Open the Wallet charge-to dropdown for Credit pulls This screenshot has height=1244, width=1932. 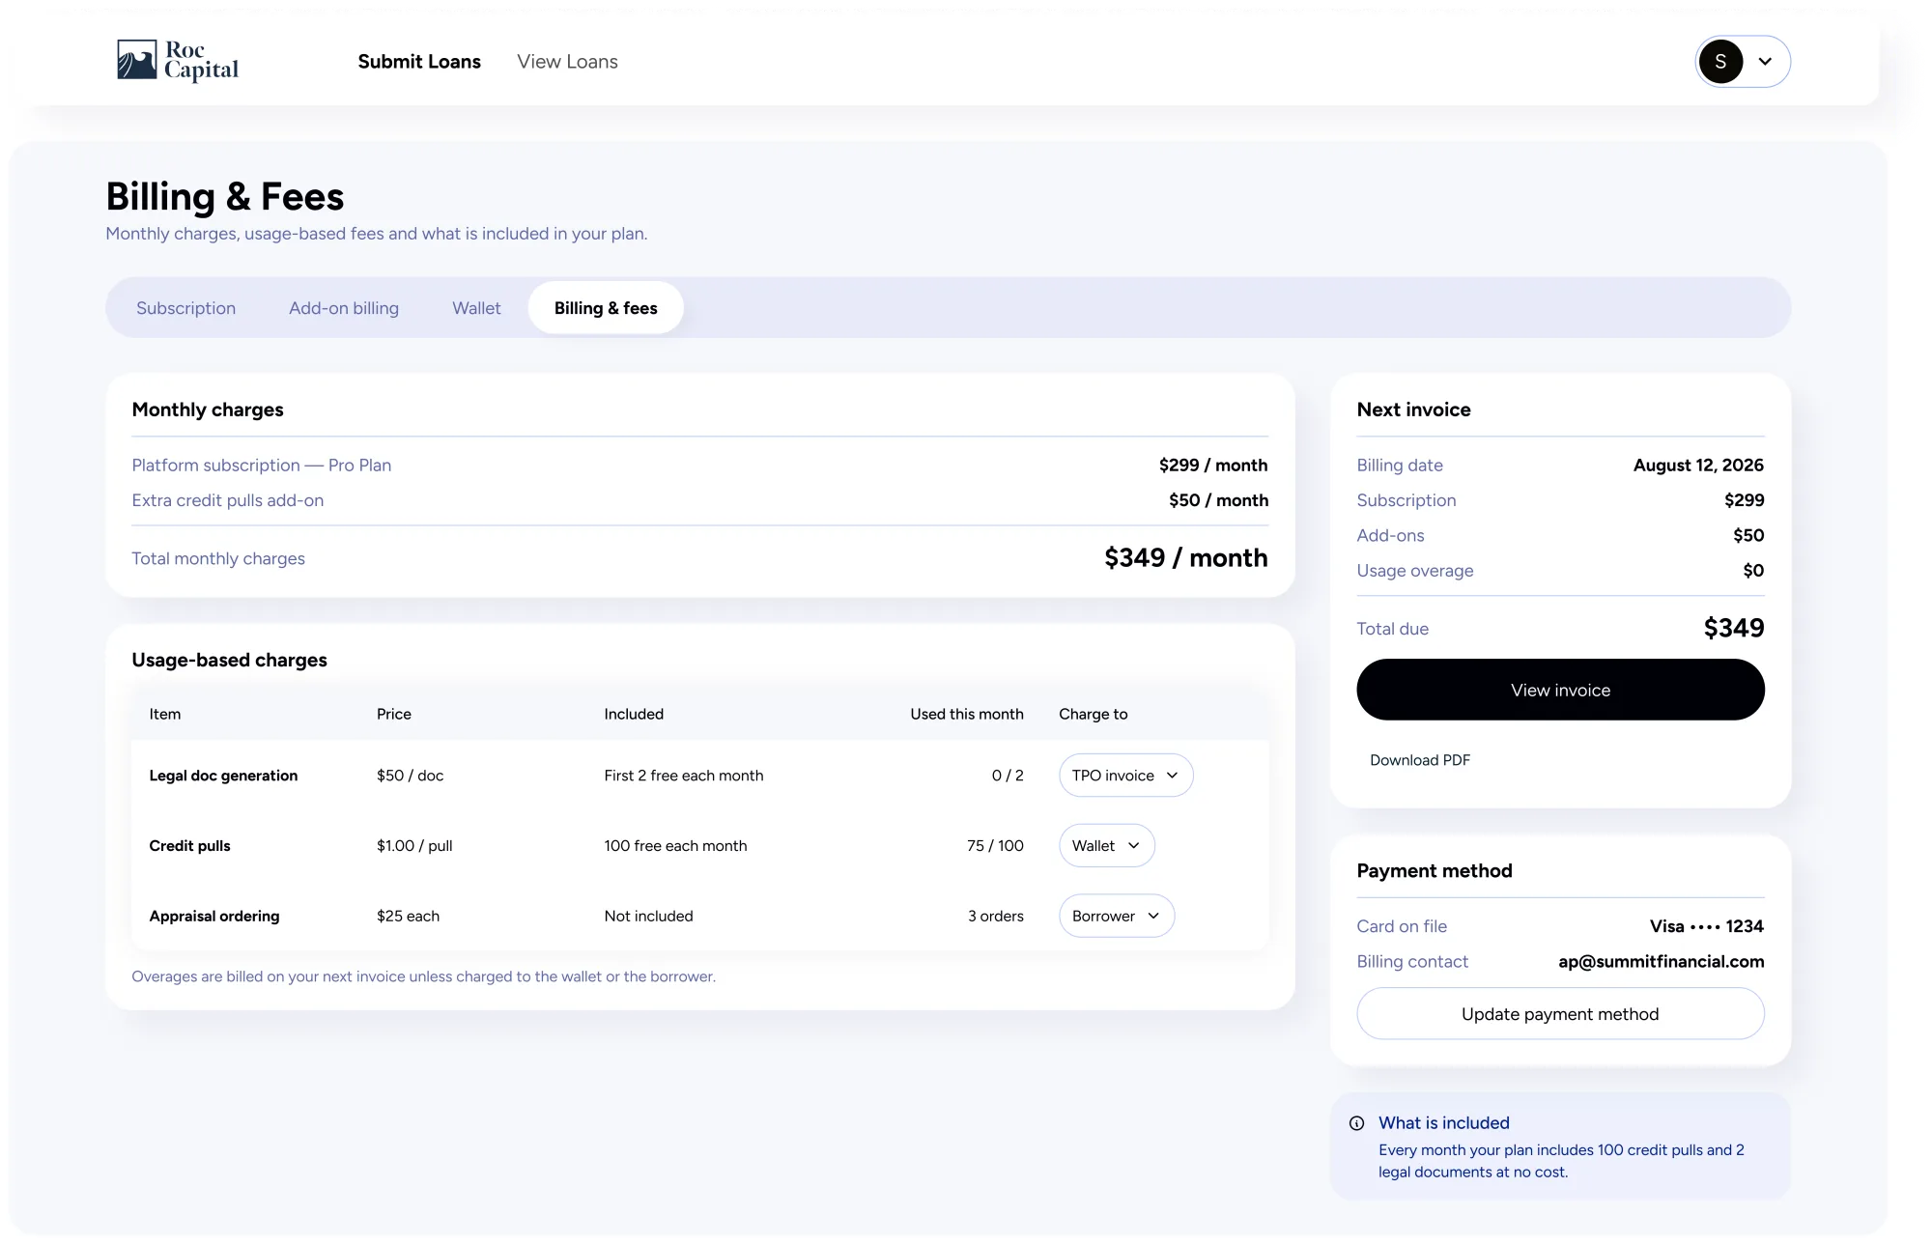pyautogui.click(x=1106, y=846)
